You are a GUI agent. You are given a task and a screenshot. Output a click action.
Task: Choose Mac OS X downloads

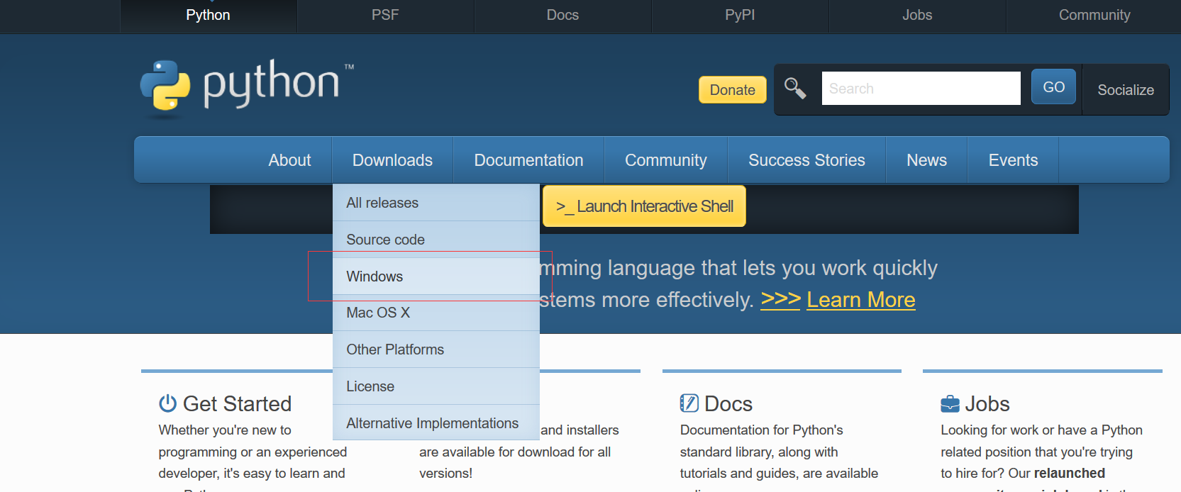click(436, 313)
